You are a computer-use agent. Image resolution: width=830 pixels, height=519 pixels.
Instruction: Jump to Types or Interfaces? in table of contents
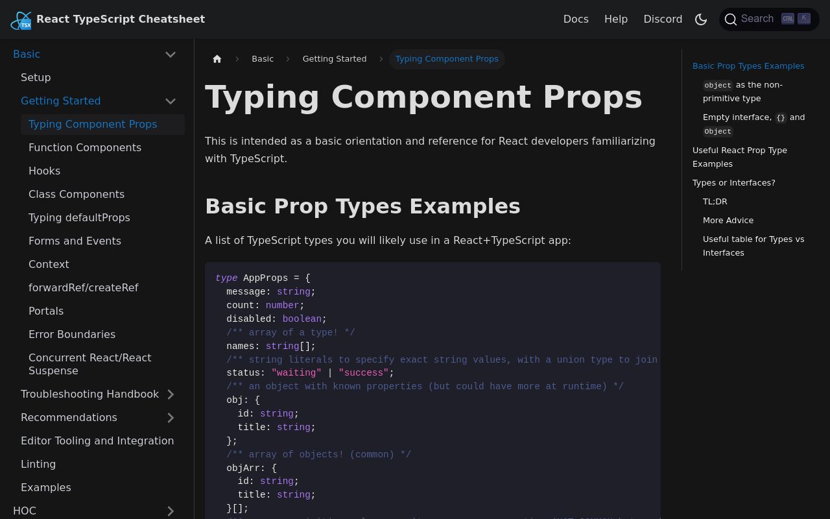coord(733,182)
